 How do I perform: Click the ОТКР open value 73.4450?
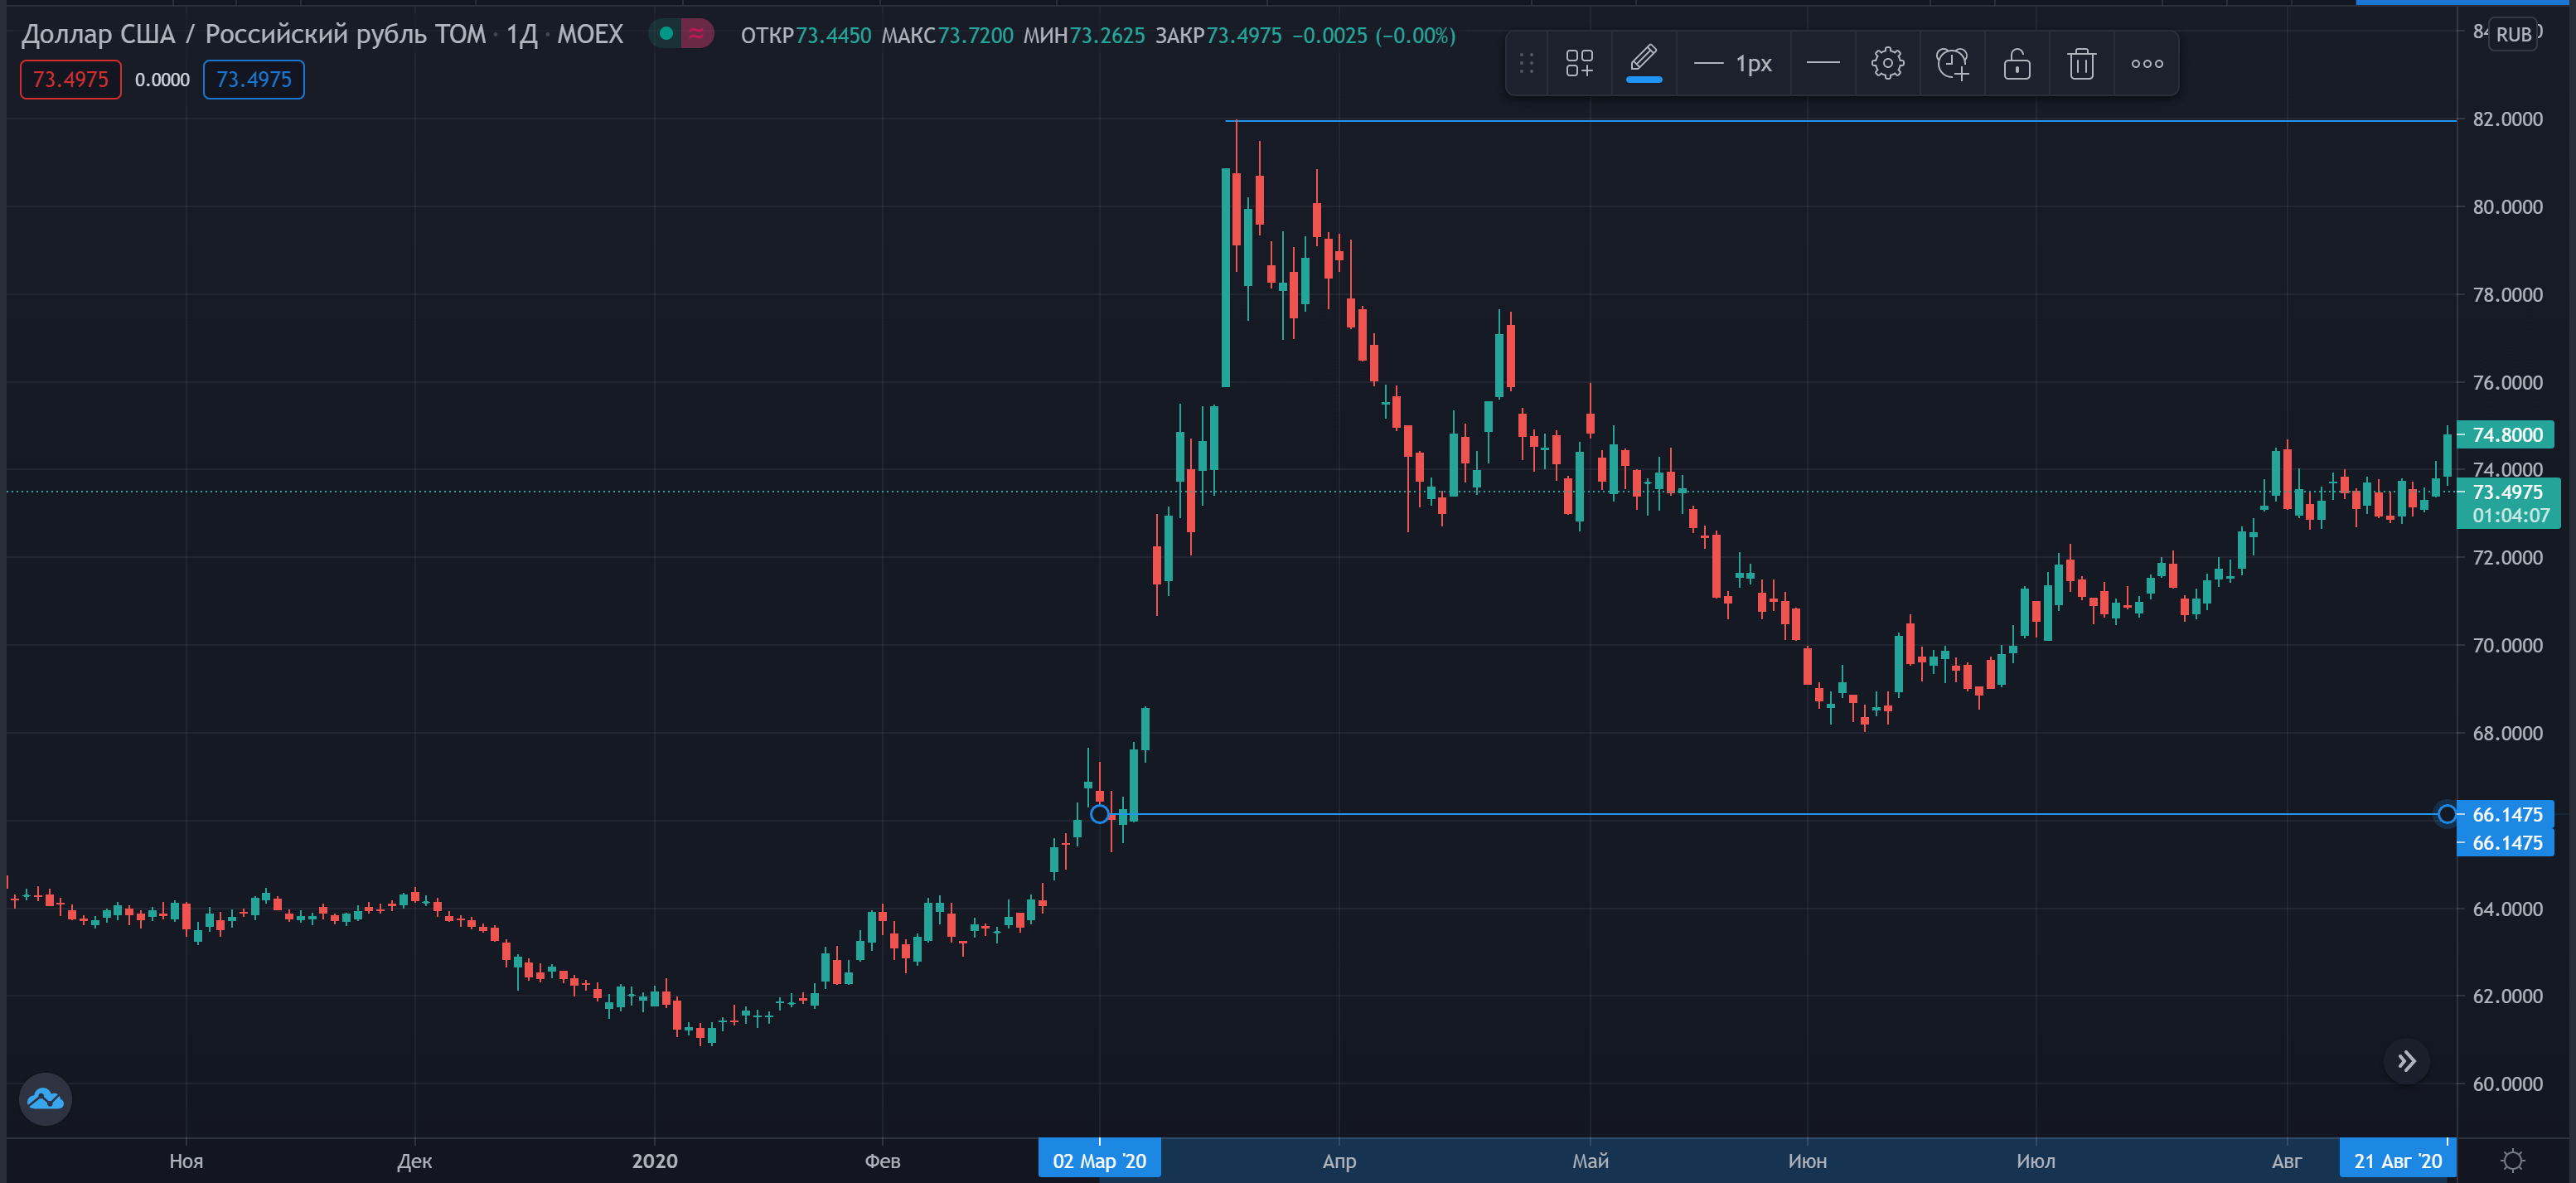pyautogui.click(x=833, y=36)
